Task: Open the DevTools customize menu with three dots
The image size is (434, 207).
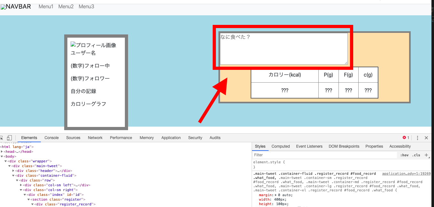Action: coord(417,137)
